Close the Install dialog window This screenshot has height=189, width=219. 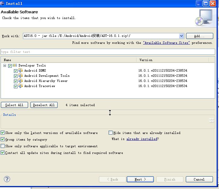point(213,4)
